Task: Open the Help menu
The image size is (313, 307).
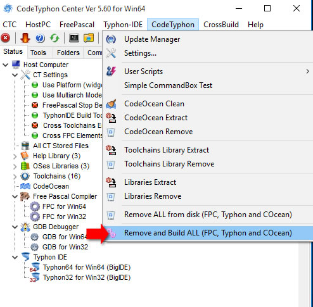Action: tap(255, 25)
